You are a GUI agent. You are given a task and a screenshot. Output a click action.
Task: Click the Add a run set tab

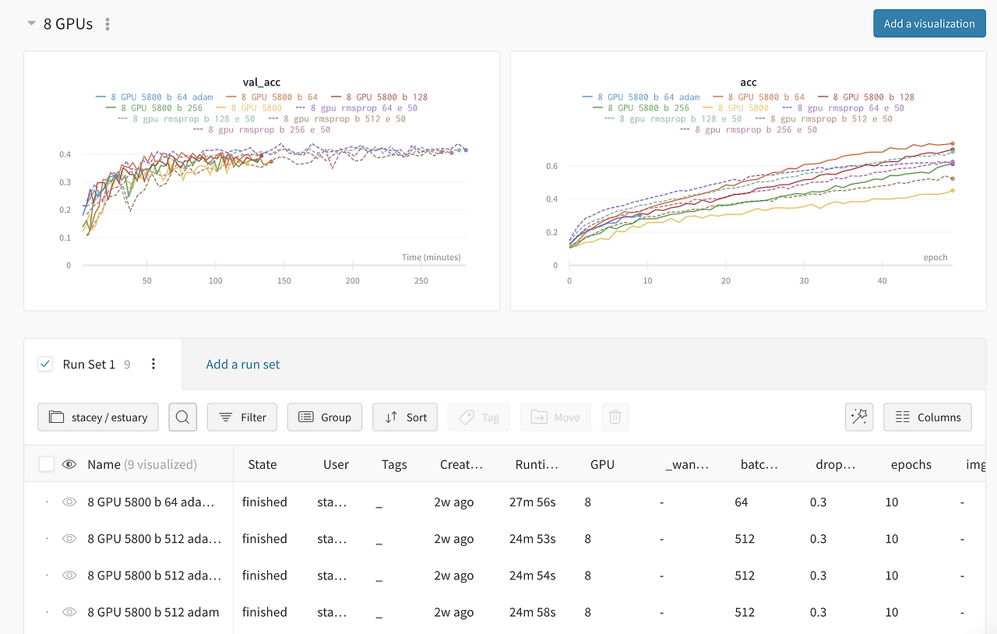click(243, 364)
